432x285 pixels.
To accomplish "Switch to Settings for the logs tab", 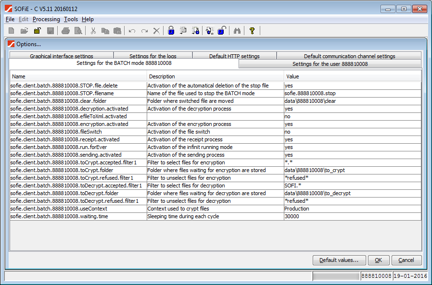I will pos(153,56).
